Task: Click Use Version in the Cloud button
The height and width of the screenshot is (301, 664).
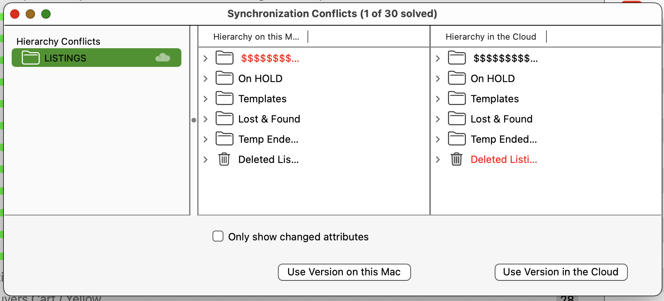Action: (x=561, y=272)
